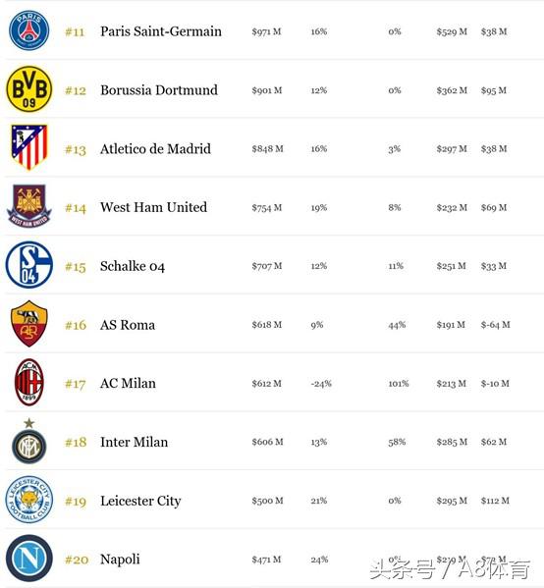Open the Schalke 04 logo
The image size is (544, 588).
(28, 264)
